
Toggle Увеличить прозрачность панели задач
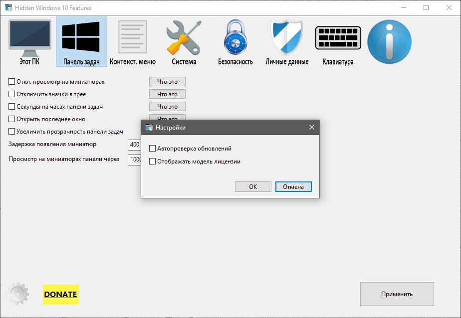[x=12, y=132]
